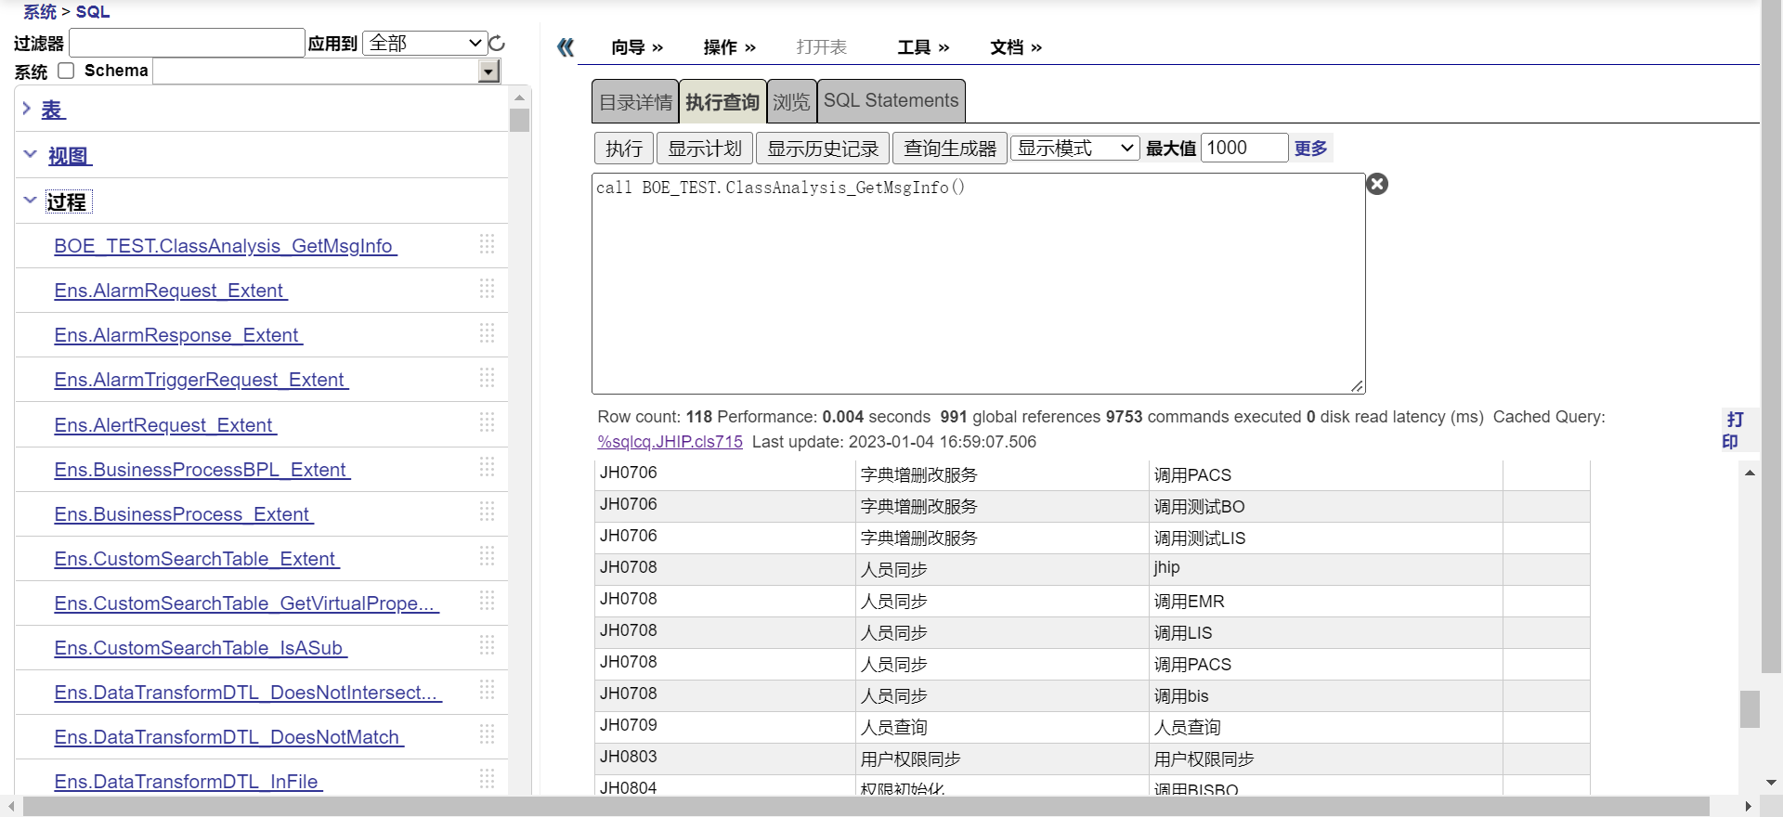
Task: Switch to the SQL Statements tab
Action: (x=891, y=101)
